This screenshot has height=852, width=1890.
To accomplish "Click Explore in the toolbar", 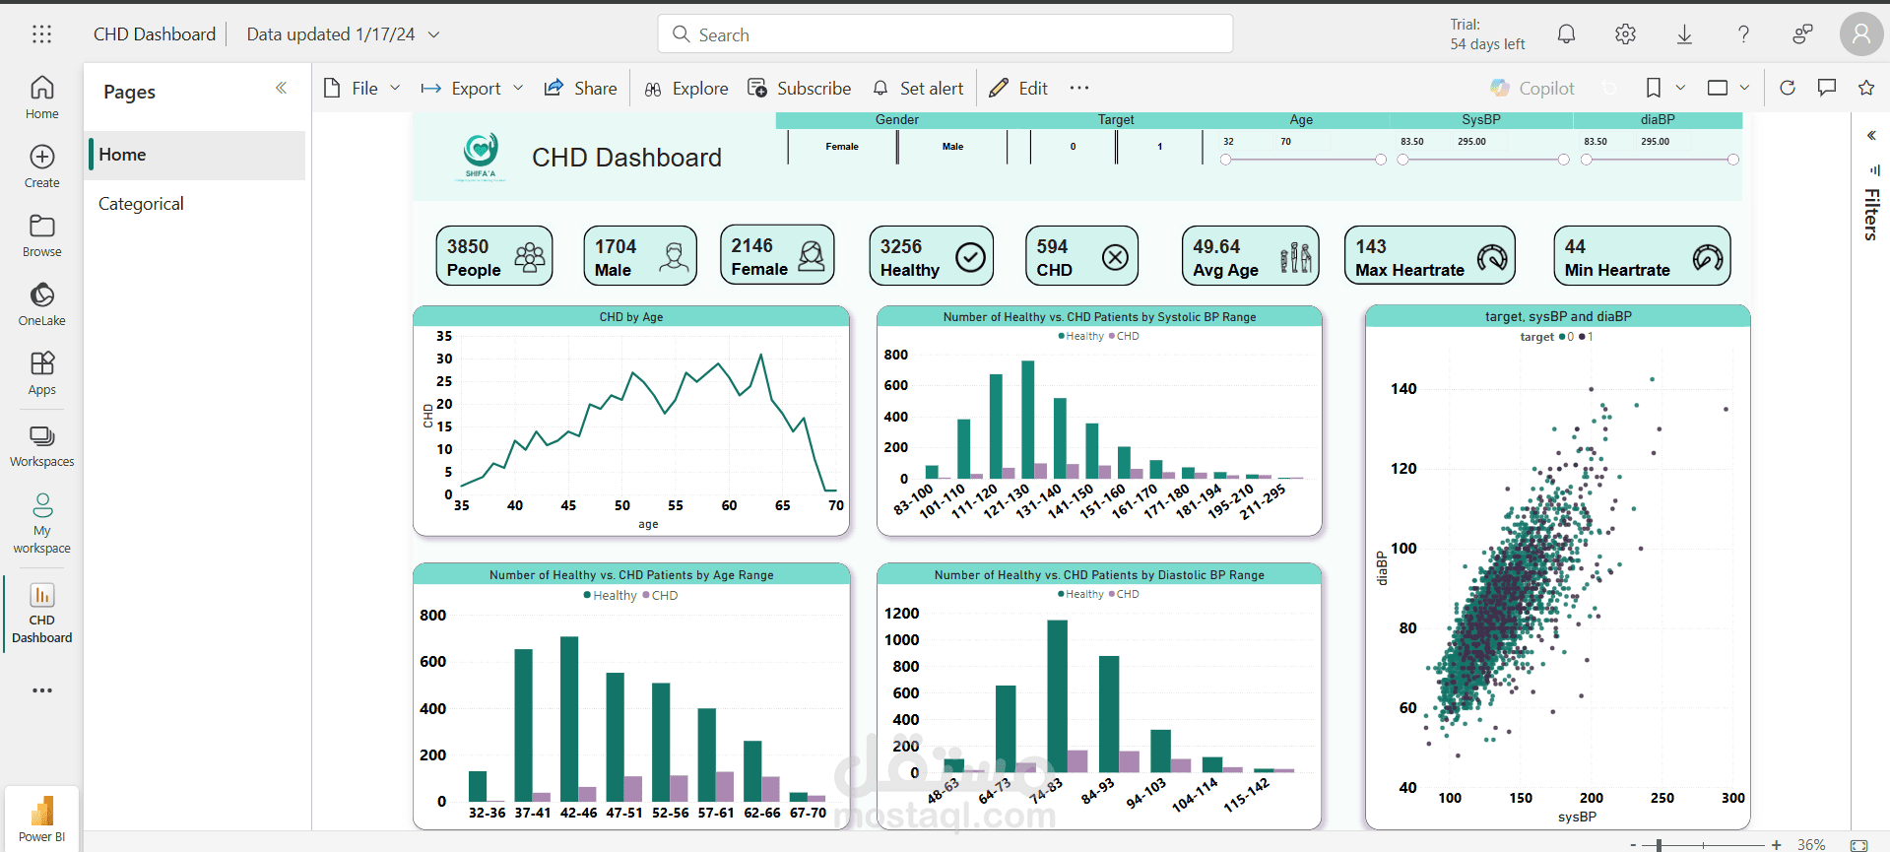I will [686, 88].
